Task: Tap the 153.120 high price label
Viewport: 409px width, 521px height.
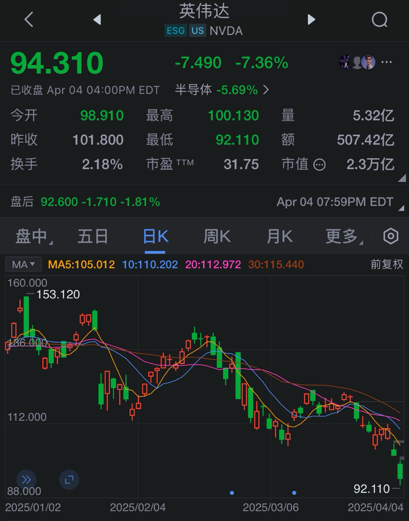Action: click(58, 294)
